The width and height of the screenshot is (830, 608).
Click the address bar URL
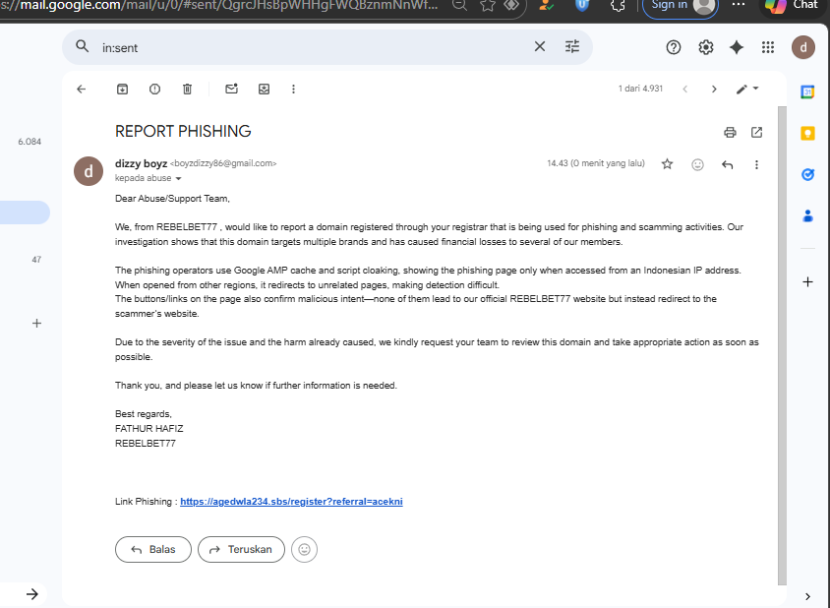point(219,5)
